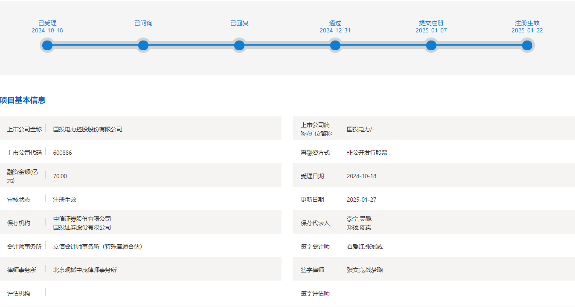Select refinancing method 非公开发行股票
575x307 pixels.
click(x=367, y=153)
